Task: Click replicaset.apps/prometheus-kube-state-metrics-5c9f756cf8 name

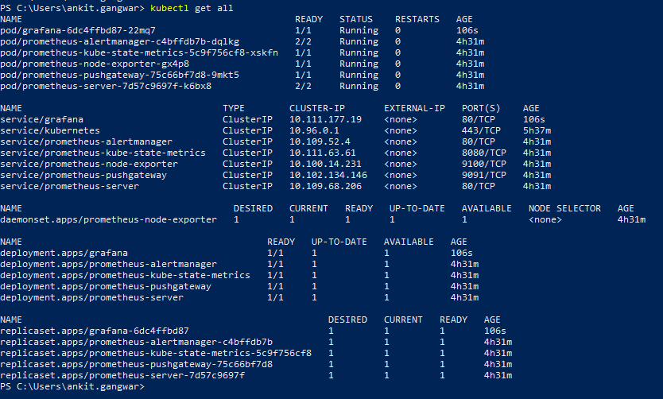Action: [156, 353]
